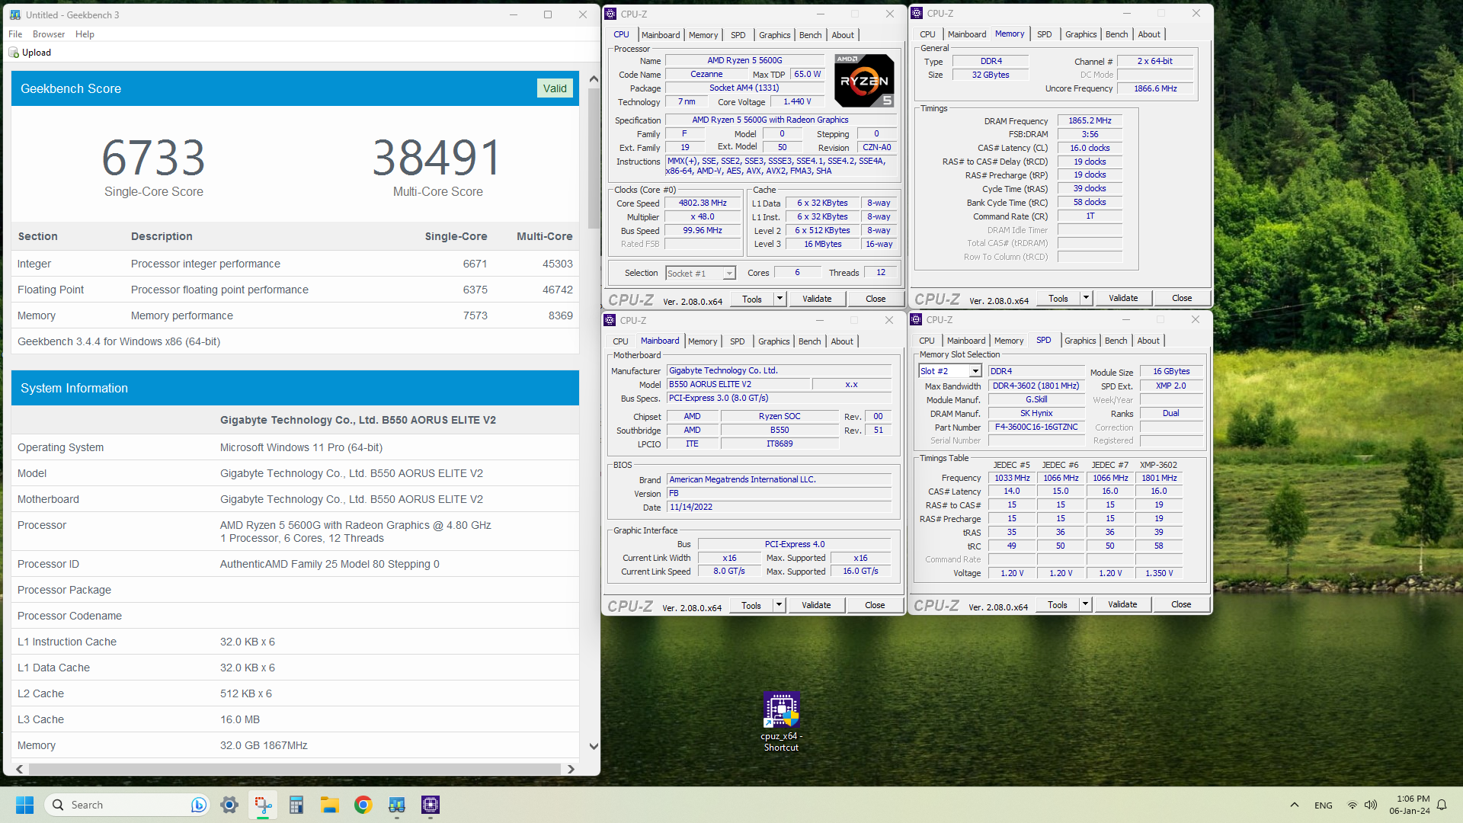Image resolution: width=1463 pixels, height=823 pixels.
Task: Expand Tools dropdown arrow in CPU tab window
Action: (780, 299)
